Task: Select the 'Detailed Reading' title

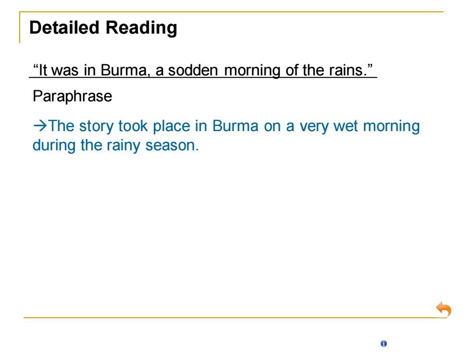Action: pos(103,28)
